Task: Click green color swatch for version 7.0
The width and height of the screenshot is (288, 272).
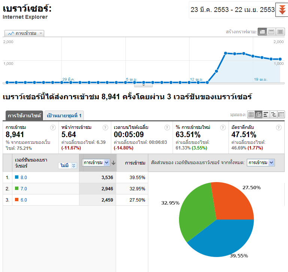Action: pyautogui.click(x=17, y=188)
